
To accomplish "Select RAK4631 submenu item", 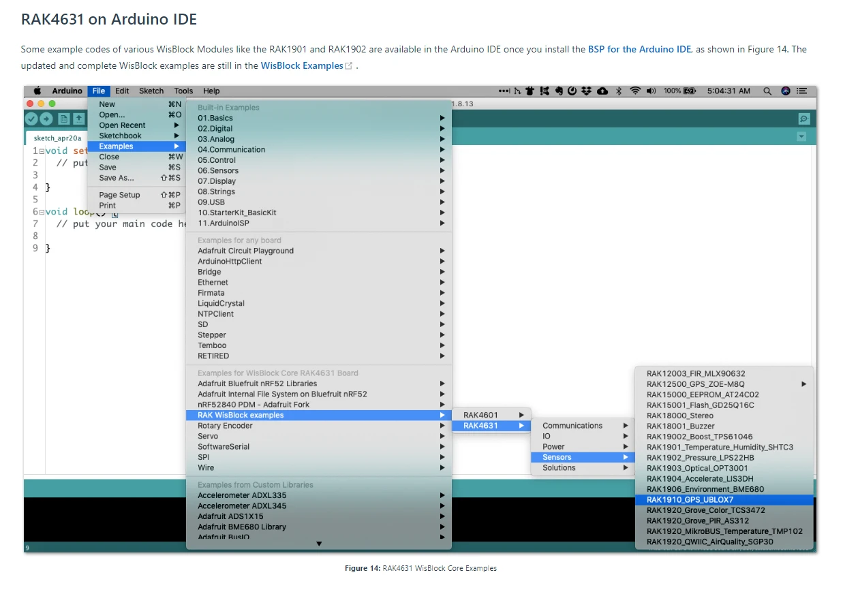I will click(491, 426).
